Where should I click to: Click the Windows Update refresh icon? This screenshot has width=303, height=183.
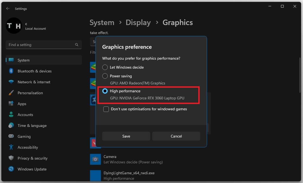(11, 169)
